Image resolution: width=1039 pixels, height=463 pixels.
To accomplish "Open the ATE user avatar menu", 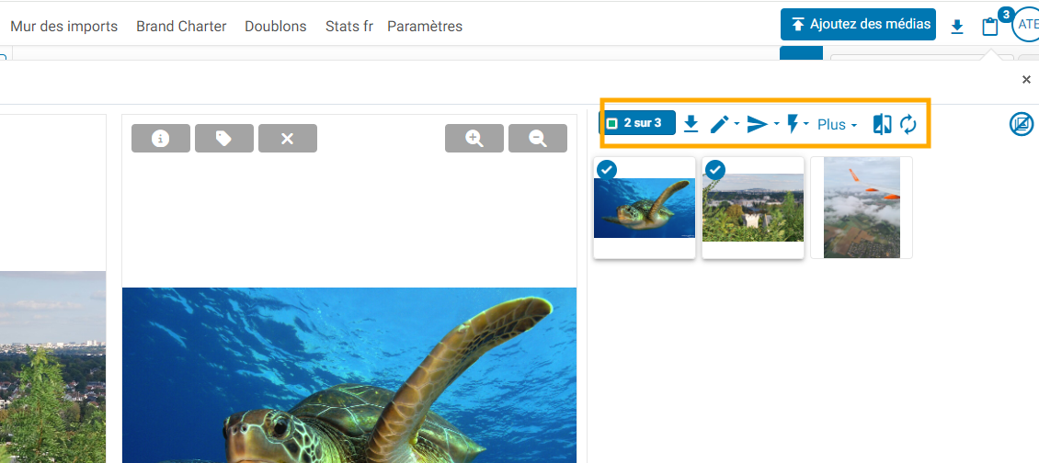I will tap(1026, 25).
